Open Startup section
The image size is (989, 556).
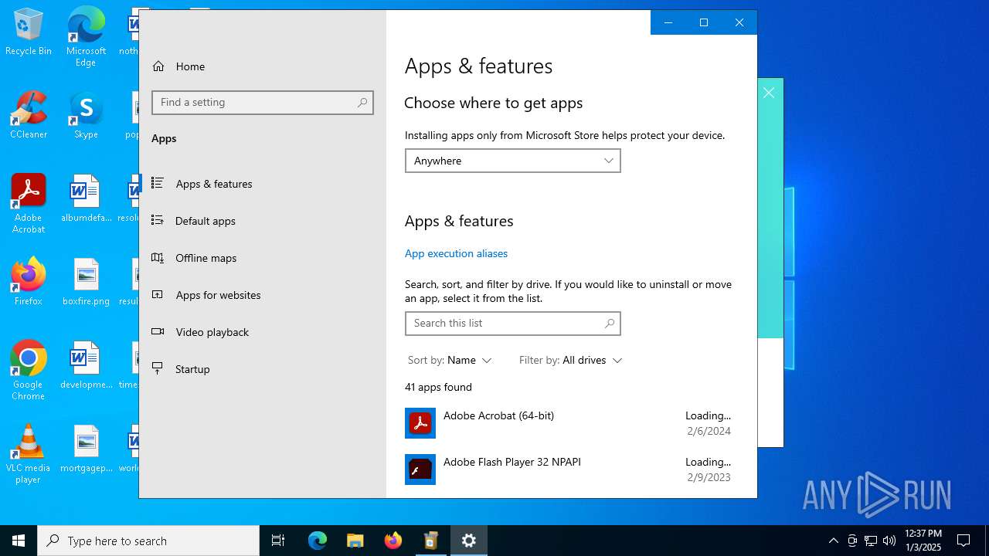coord(262,369)
